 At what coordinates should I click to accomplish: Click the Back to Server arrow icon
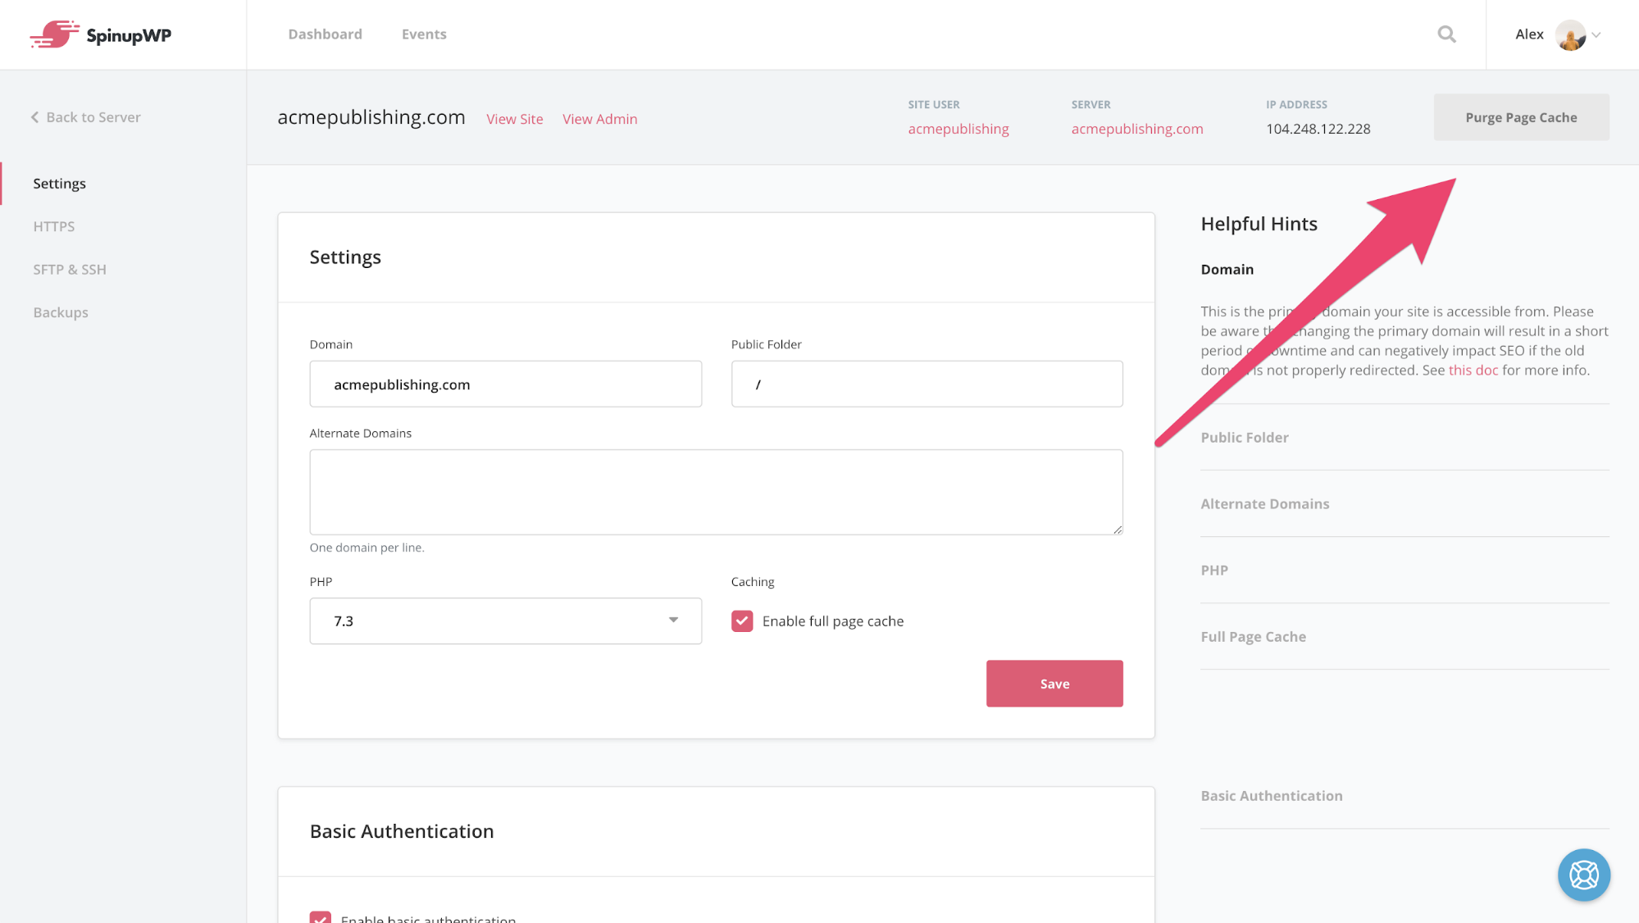(x=35, y=117)
